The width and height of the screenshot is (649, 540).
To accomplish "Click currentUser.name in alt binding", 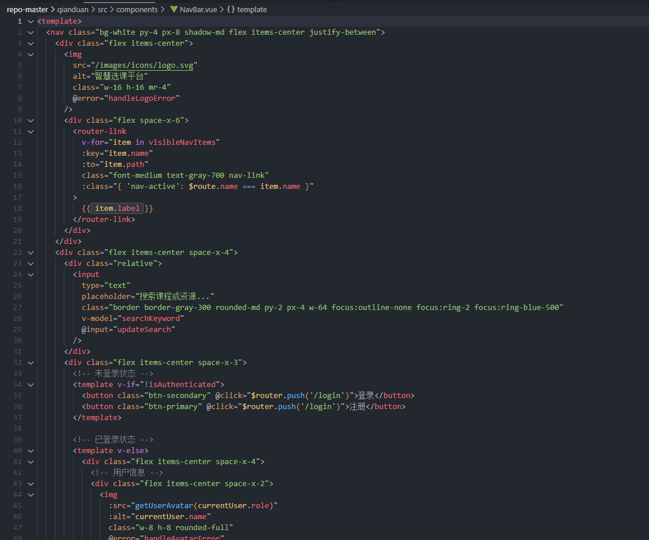I will pyautogui.click(x=171, y=516).
